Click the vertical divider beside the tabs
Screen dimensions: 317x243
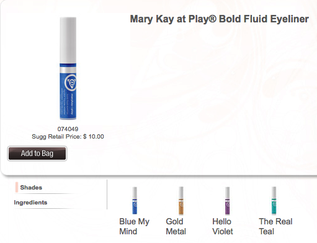(107, 195)
